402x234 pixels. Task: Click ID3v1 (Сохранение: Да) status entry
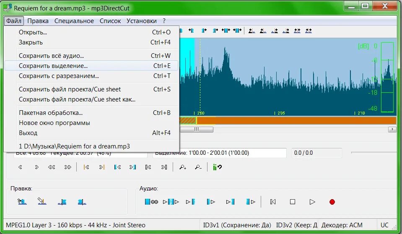click(x=237, y=225)
